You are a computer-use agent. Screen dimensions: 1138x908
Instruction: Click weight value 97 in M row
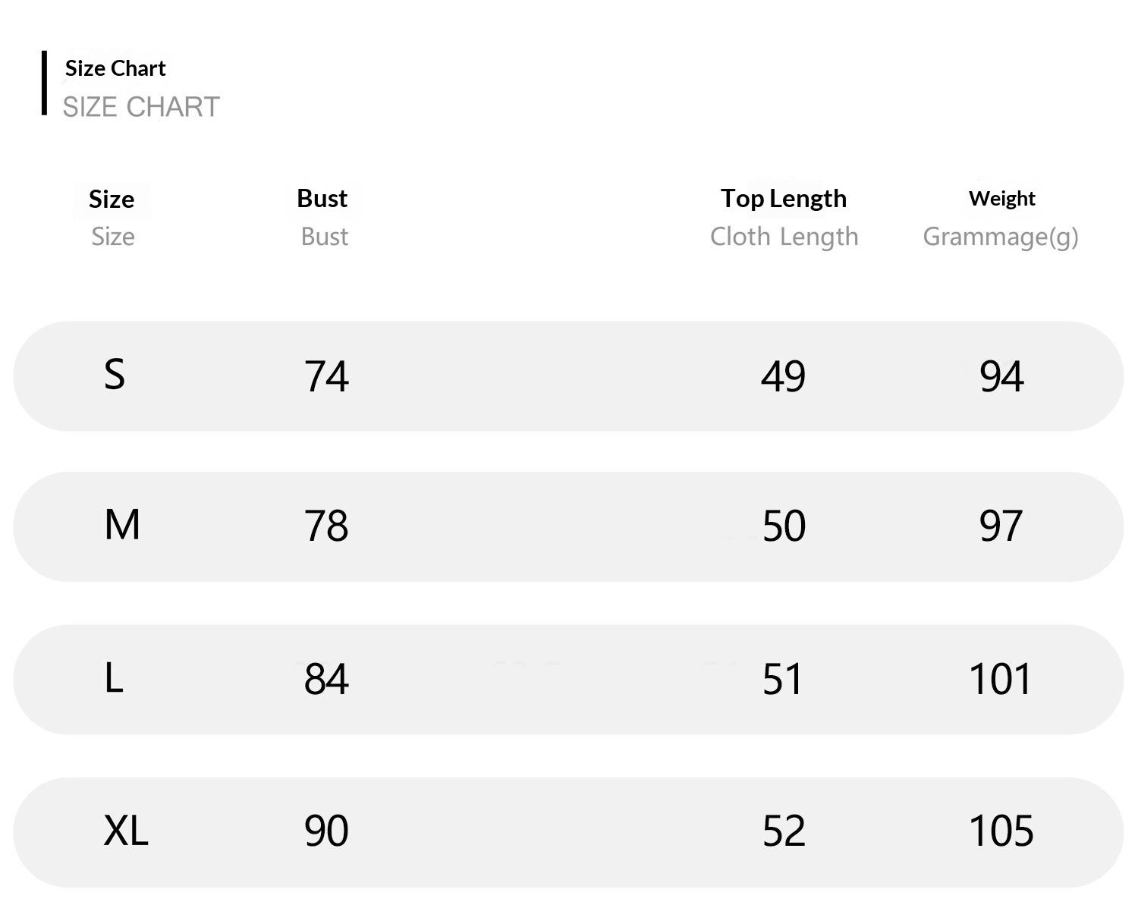tap(1001, 526)
